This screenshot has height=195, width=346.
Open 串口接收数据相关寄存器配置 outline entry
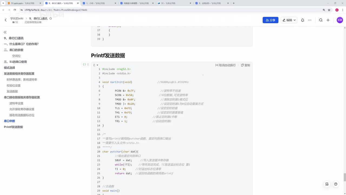point(22,97)
